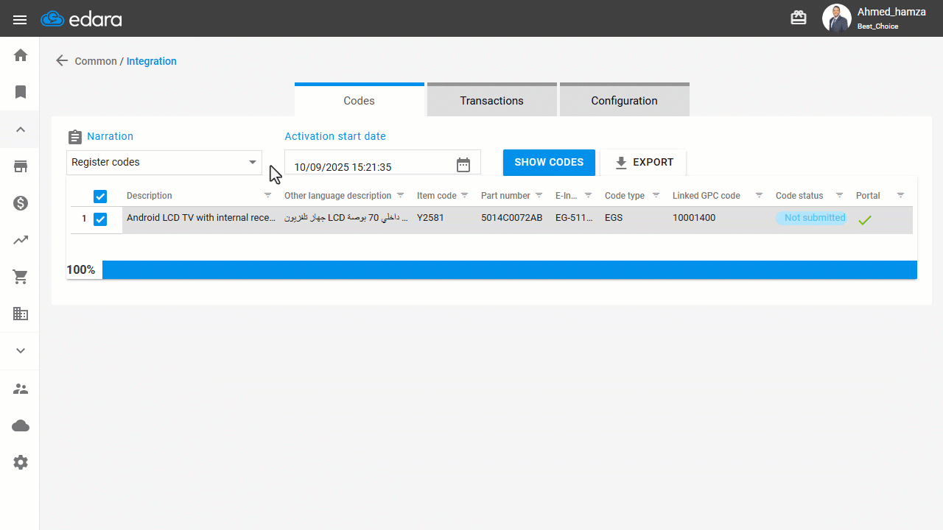This screenshot has width=943, height=530.
Task: Switch to the Configuration tab
Action: 625,100
